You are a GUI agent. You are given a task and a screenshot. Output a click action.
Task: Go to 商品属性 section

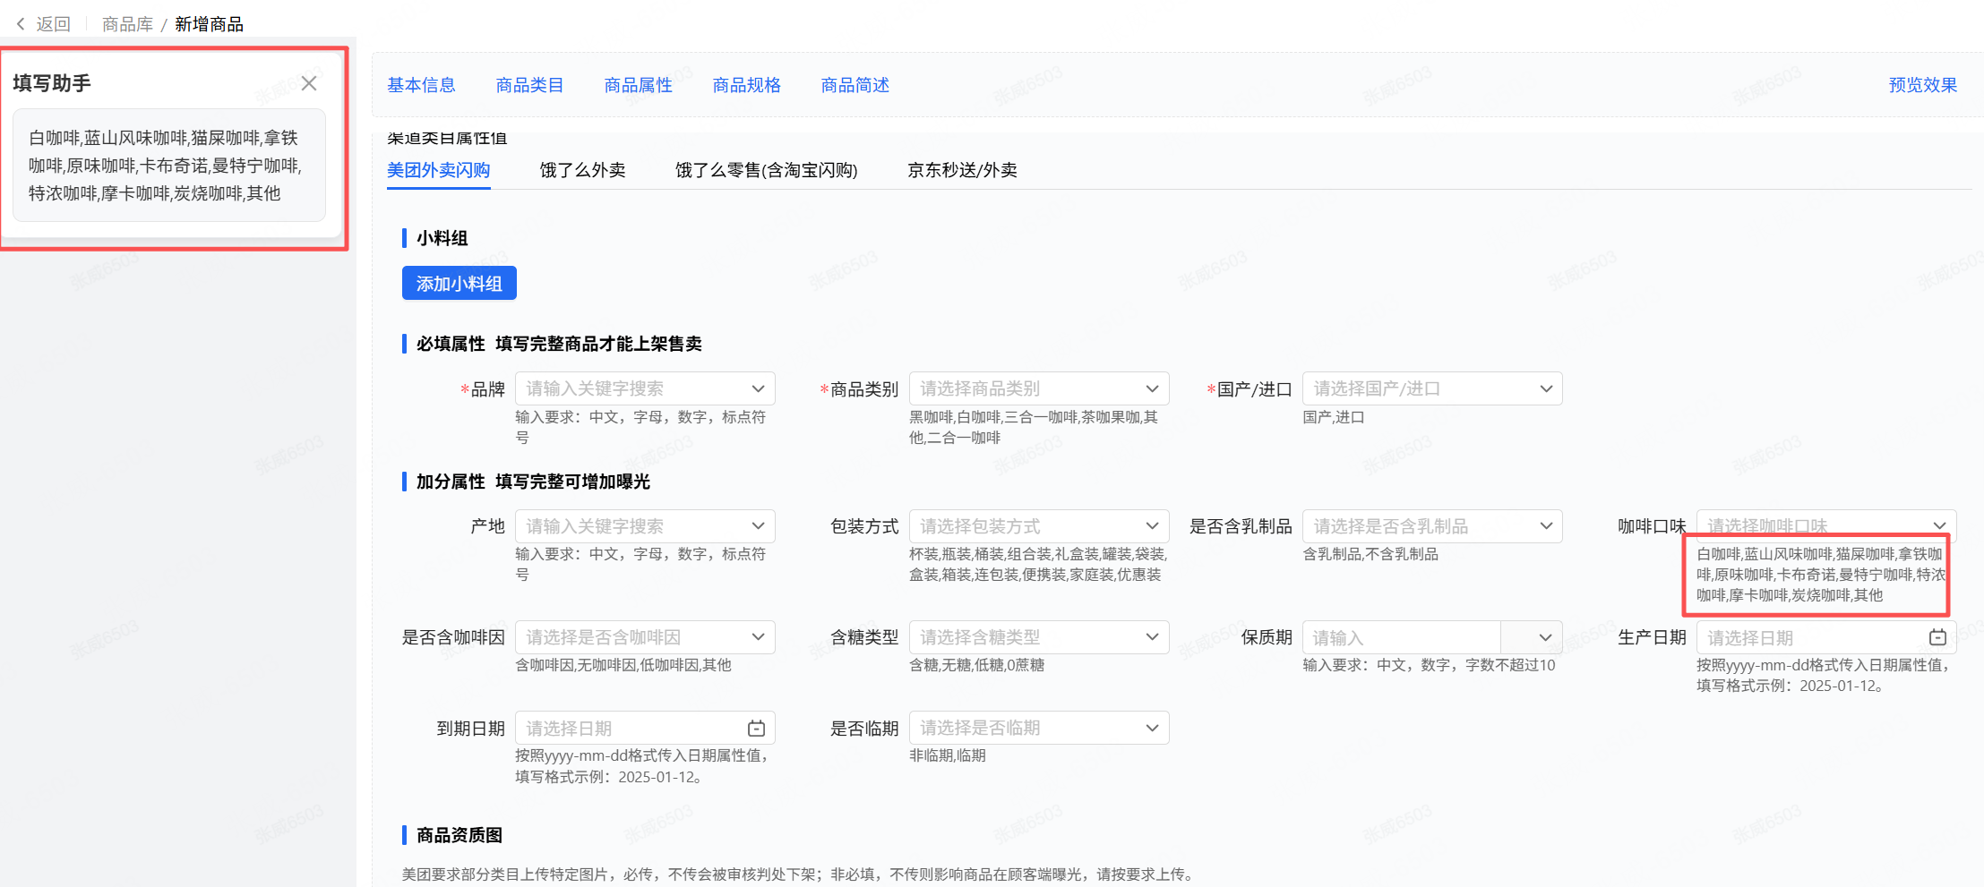638,85
